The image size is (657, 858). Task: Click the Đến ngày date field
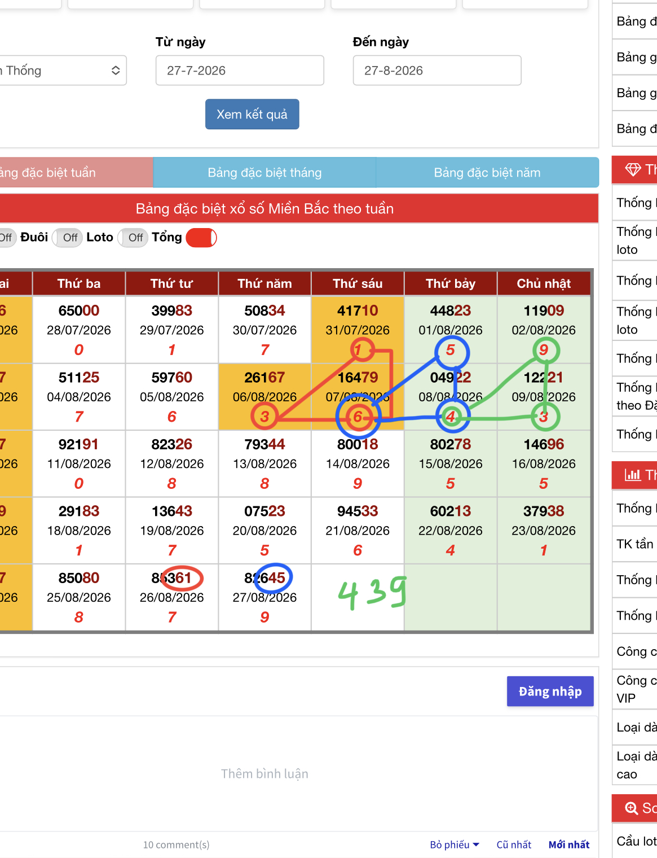tap(437, 71)
